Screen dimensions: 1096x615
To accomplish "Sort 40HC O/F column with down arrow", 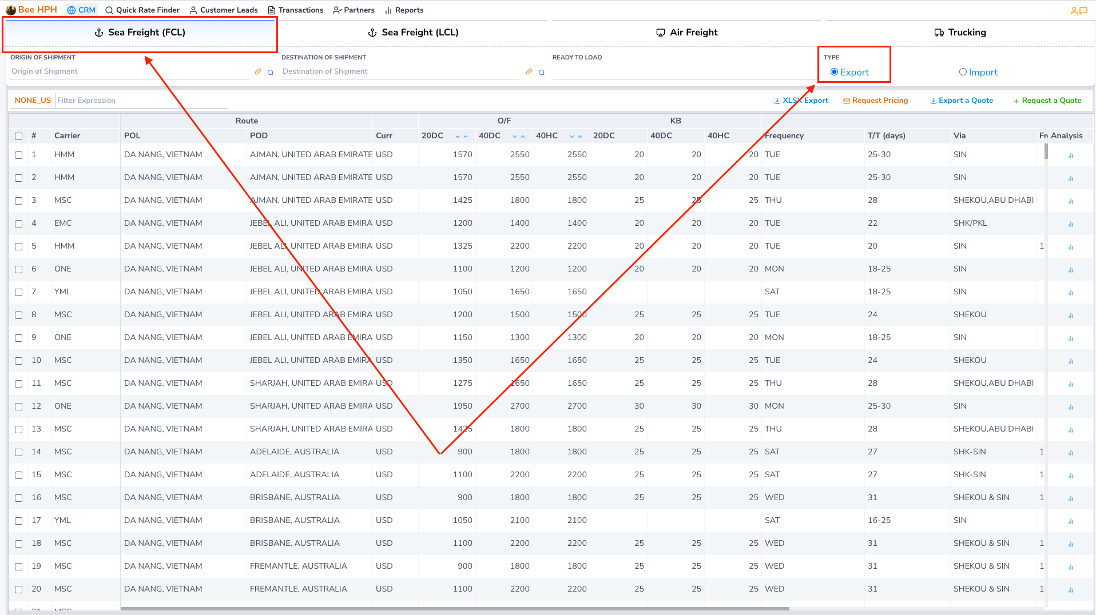I will click(572, 137).
